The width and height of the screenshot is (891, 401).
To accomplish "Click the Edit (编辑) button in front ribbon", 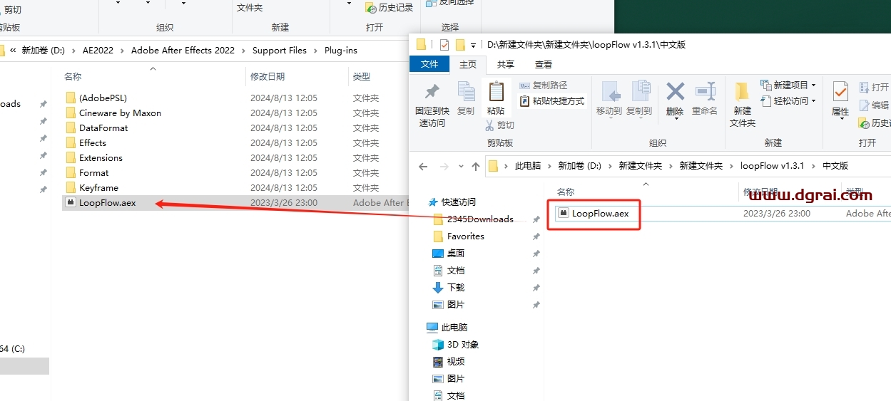I will 874,105.
